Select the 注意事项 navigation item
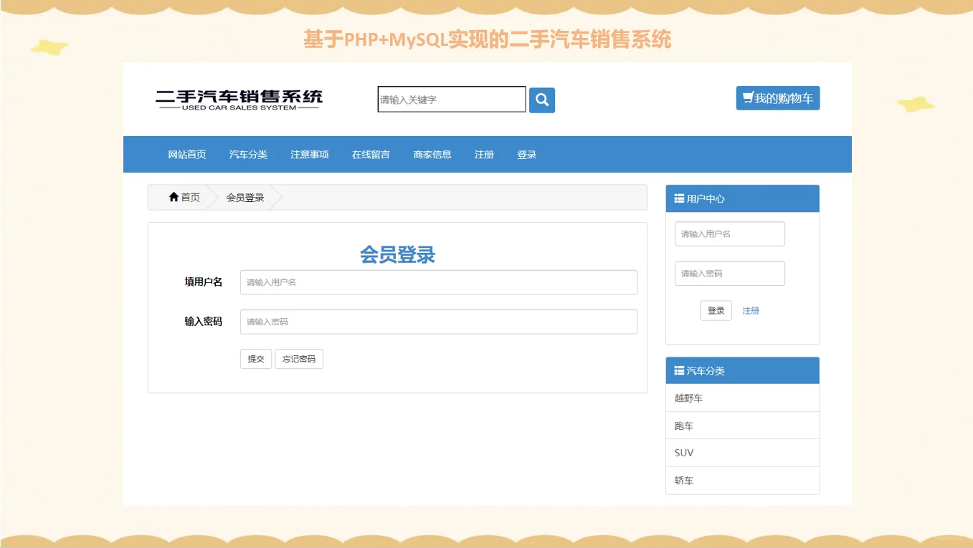 click(x=309, y=154)
